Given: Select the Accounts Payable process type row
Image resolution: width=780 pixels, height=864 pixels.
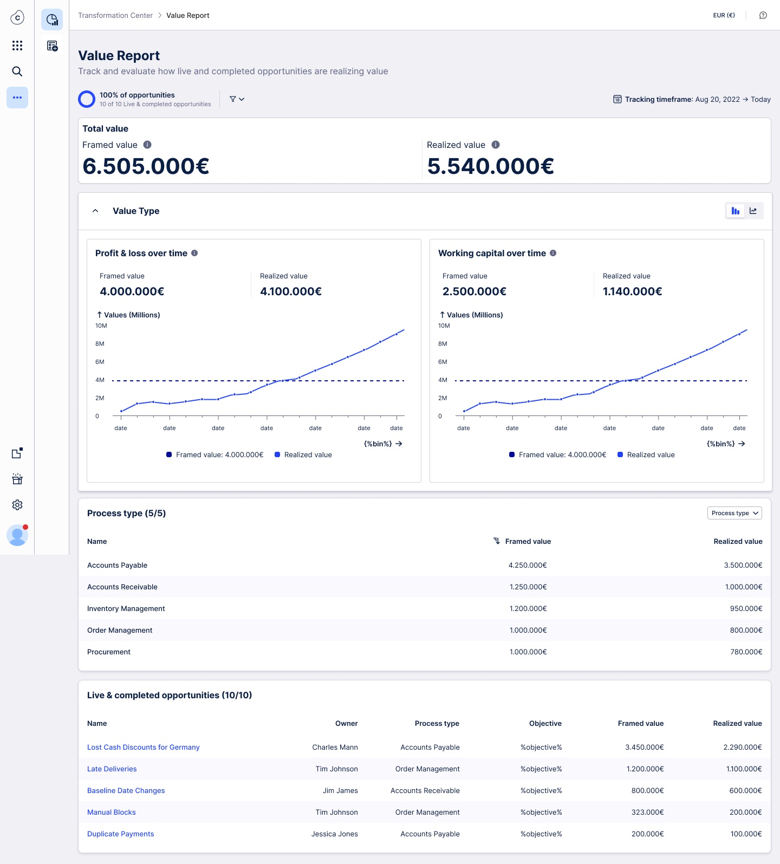Looking at the screenshot, I should coord(425,565).
